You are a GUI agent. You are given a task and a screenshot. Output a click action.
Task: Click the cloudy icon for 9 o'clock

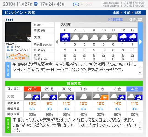(x=94, y=37)
